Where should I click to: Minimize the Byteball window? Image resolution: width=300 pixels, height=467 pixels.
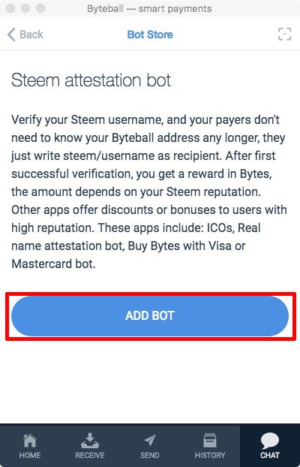(25, 8)
